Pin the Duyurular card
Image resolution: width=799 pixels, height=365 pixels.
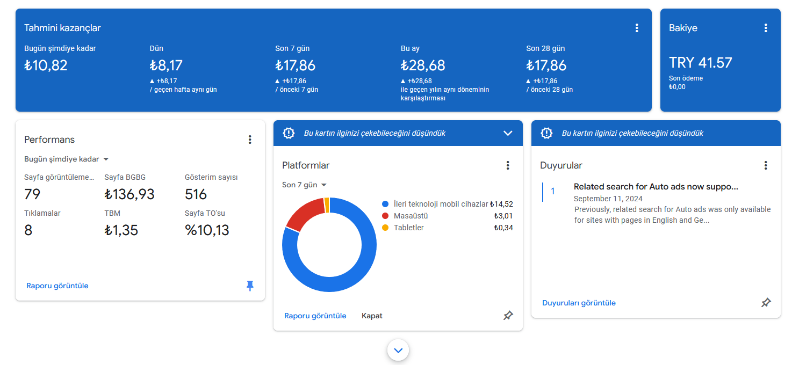[x=766, y=303]
